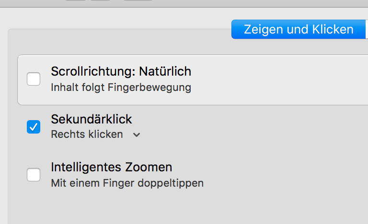This screenshot has width=368, height=224.
Task: Open the Zeigen und Klicken tab
Action: [299, 29]
